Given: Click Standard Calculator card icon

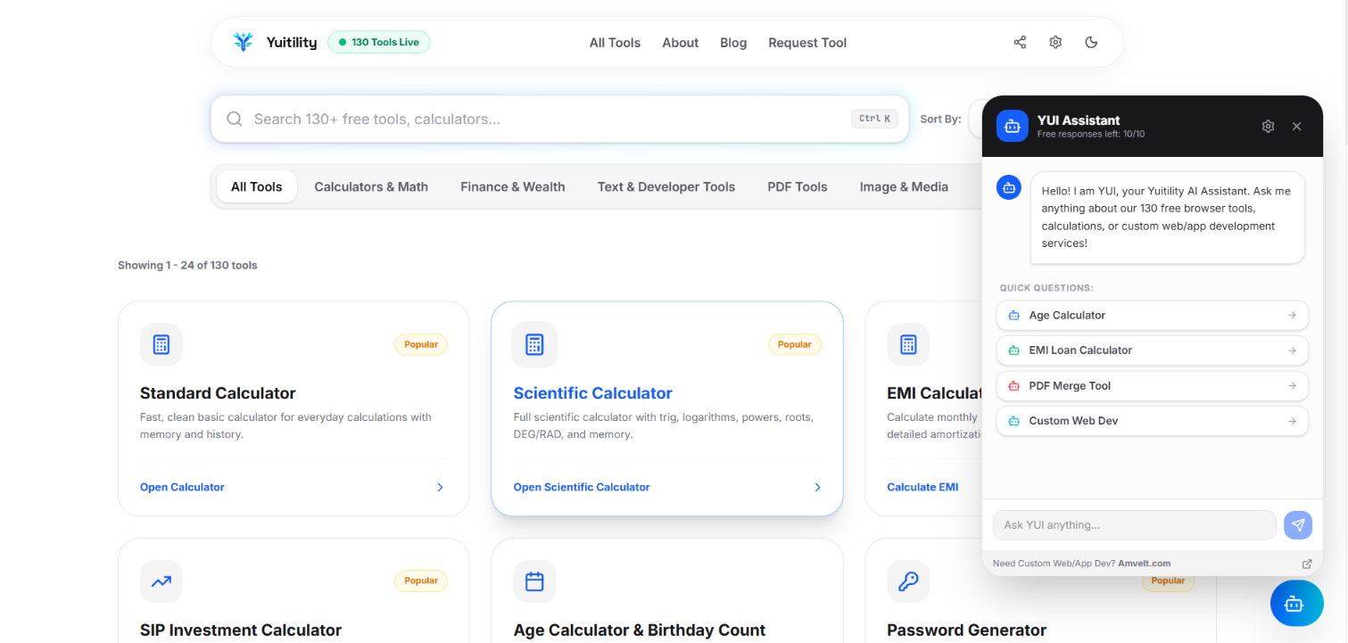Looking at the screenshot, I should 161,344.
